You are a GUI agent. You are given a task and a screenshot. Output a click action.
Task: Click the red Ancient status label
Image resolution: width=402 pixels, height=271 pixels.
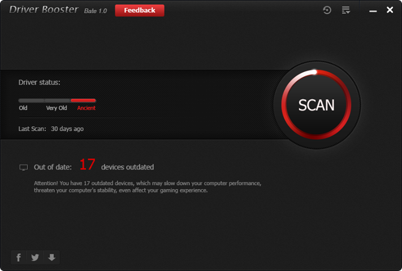pyautogui.click(x=87, y=108)
